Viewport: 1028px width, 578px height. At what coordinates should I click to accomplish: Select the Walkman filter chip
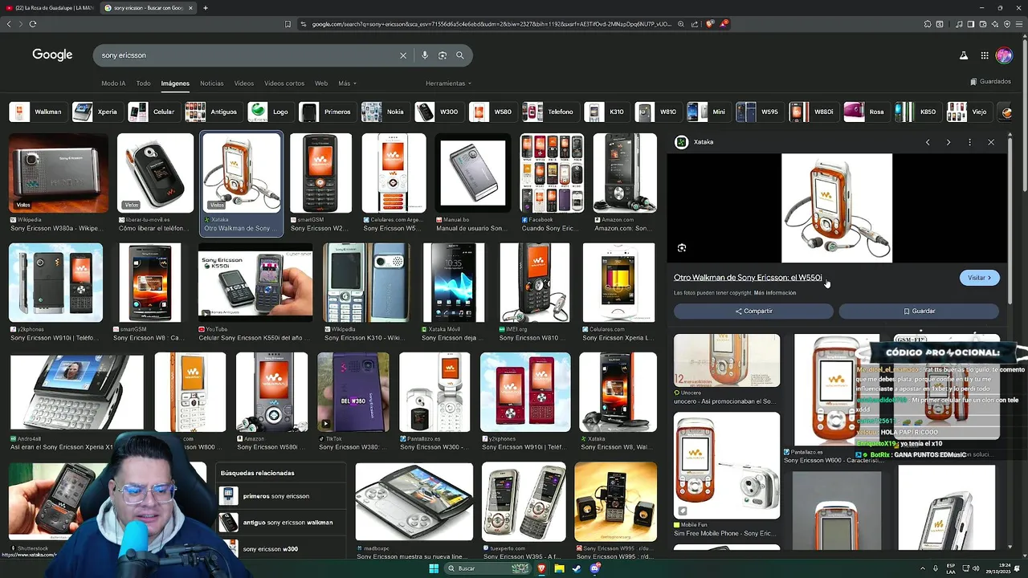click(37, 112)
